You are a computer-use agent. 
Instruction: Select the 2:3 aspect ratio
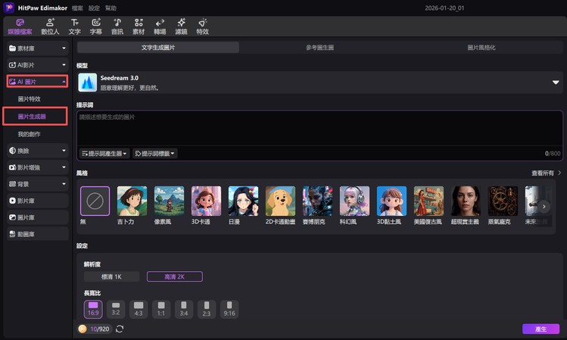(207, 309)
